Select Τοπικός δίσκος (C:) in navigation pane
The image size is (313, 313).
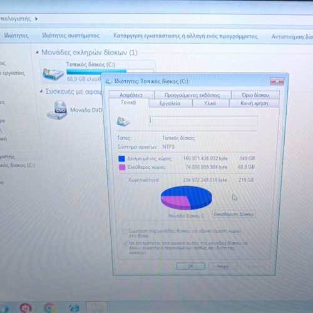(18, 165)
